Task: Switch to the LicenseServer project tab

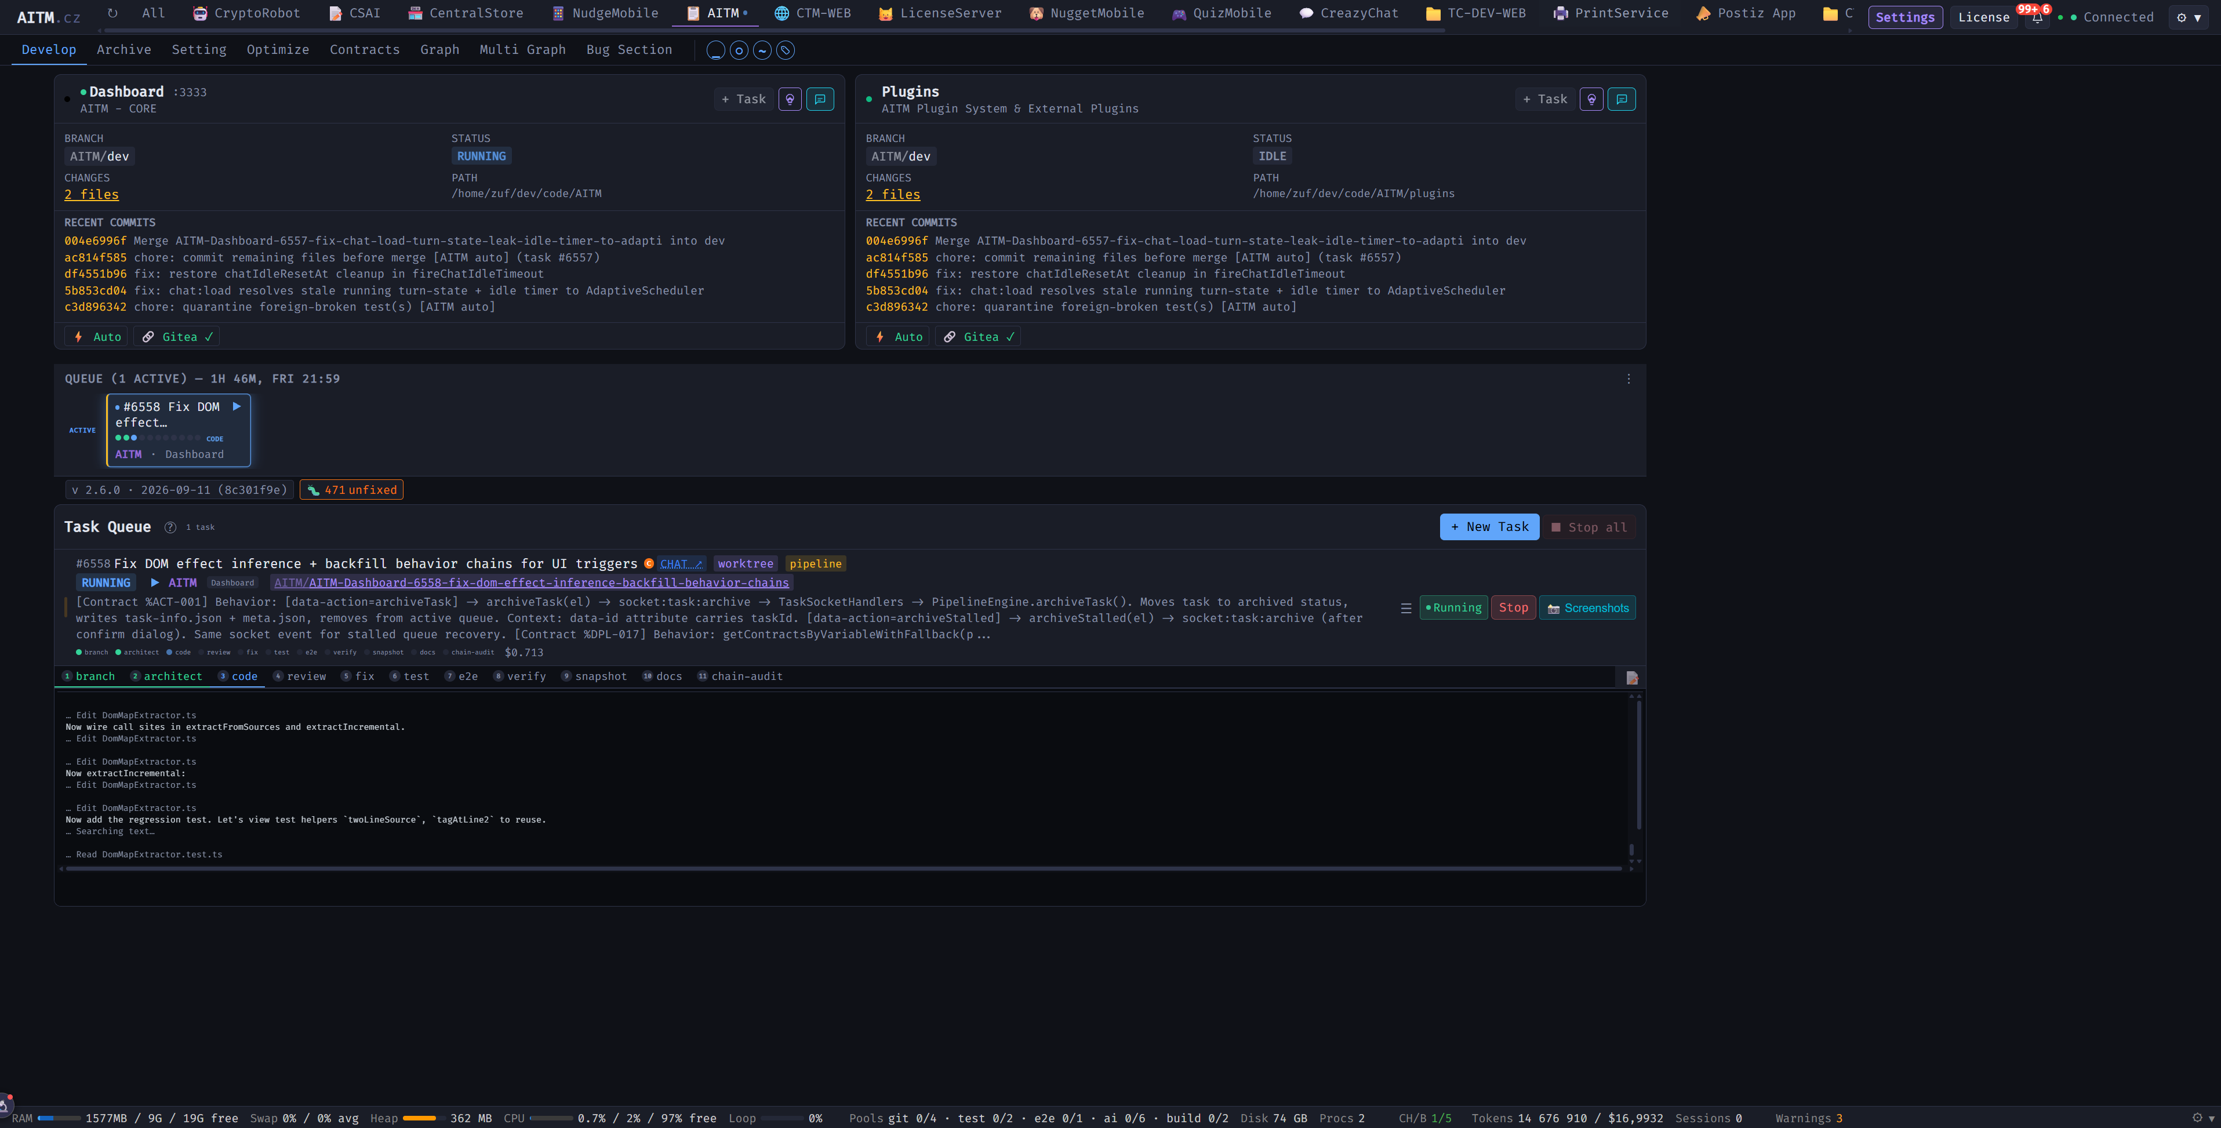Action: [x=940, y=13]
